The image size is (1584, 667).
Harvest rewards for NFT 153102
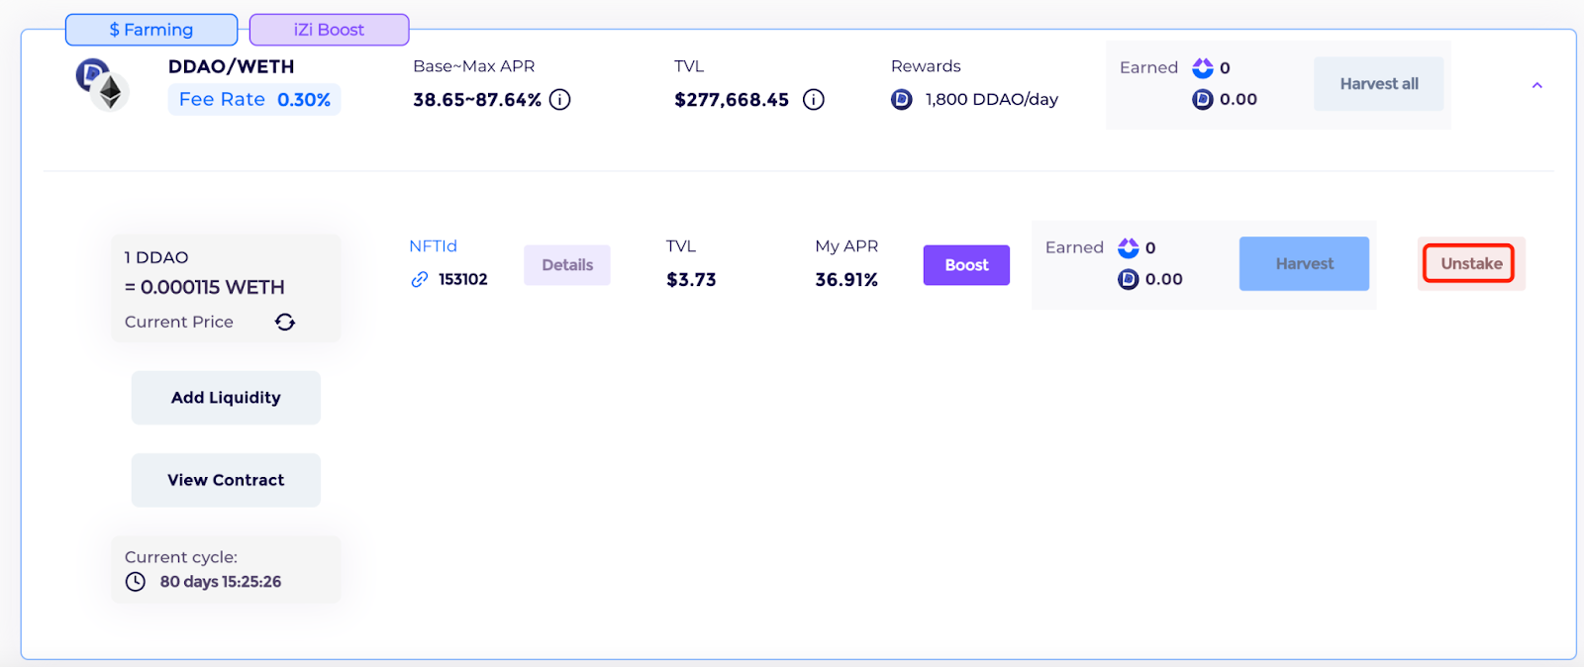(1304, 264)
